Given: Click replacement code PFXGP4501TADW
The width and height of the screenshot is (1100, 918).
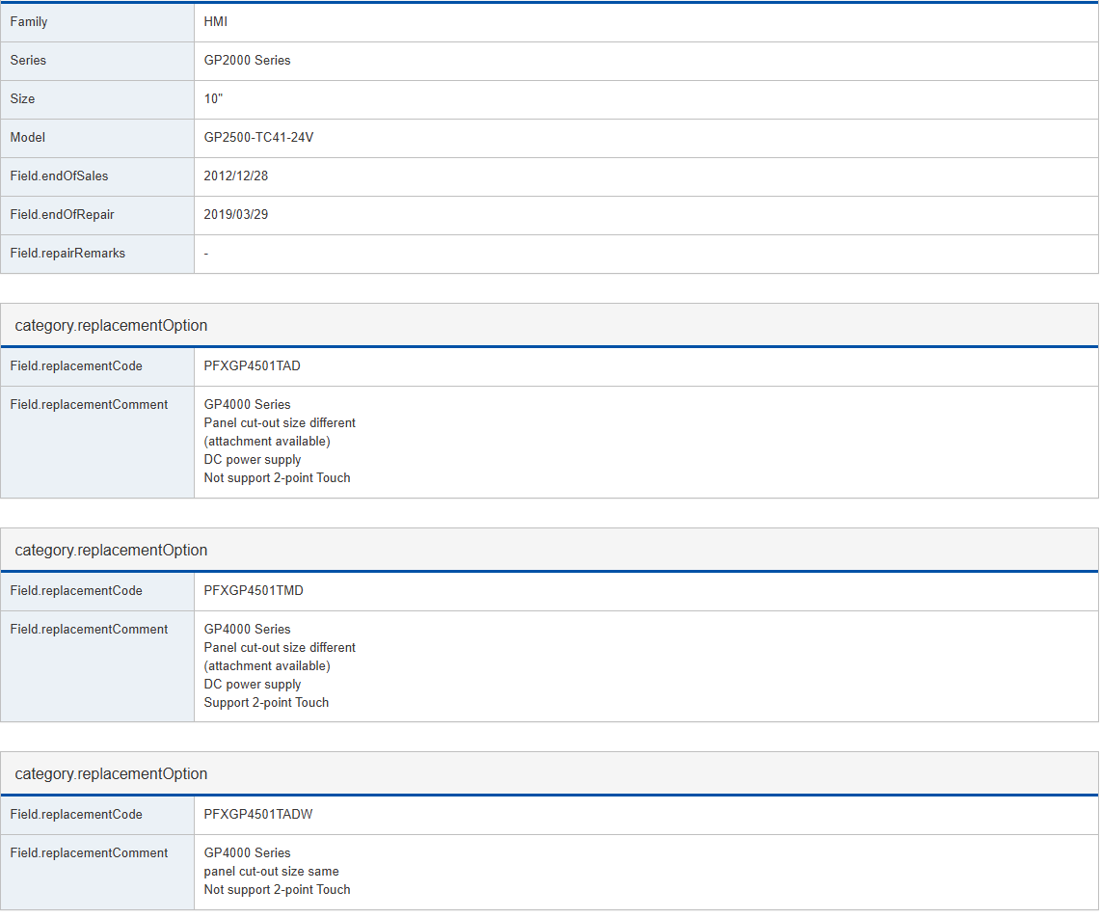Looking at the screenshot, I should coord(258,815).
